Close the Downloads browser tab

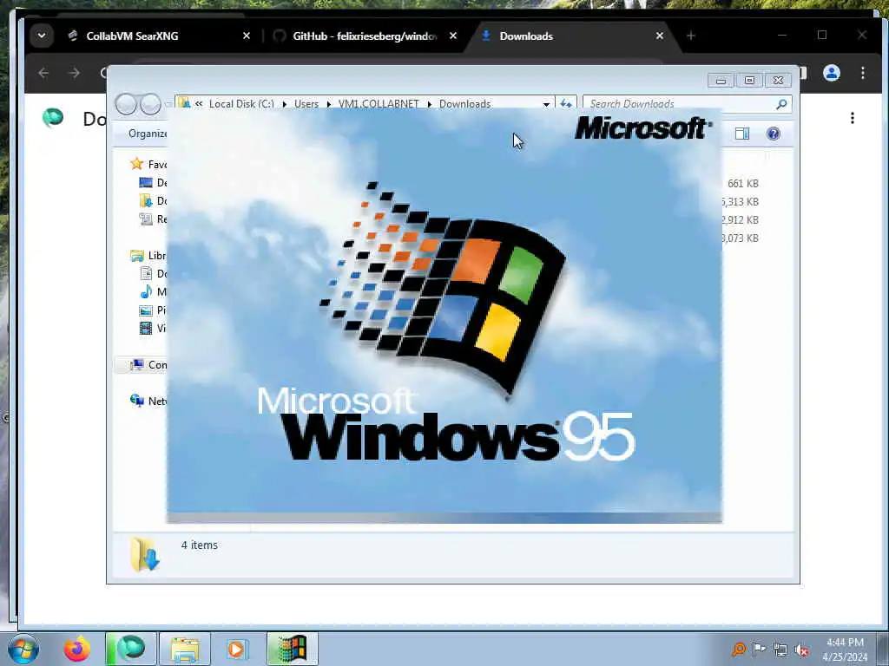[x=660, y=36]
